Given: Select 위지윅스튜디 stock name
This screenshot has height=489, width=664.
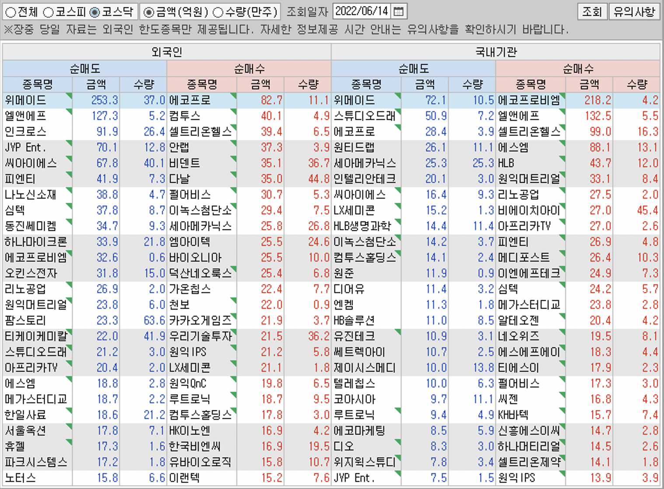Looking at the screenshot, I should [365, 462].
